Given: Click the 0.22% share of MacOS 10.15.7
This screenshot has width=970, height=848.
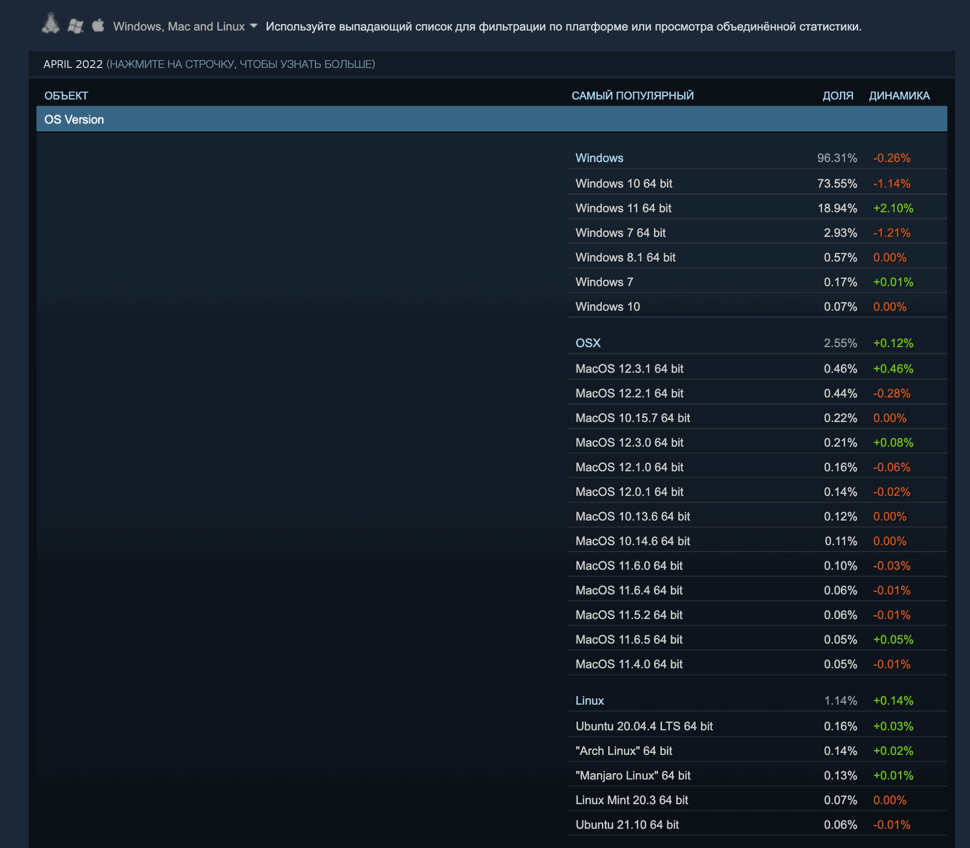Looking at the screenshot, I should pyautogui.click(x=841, y=418).
